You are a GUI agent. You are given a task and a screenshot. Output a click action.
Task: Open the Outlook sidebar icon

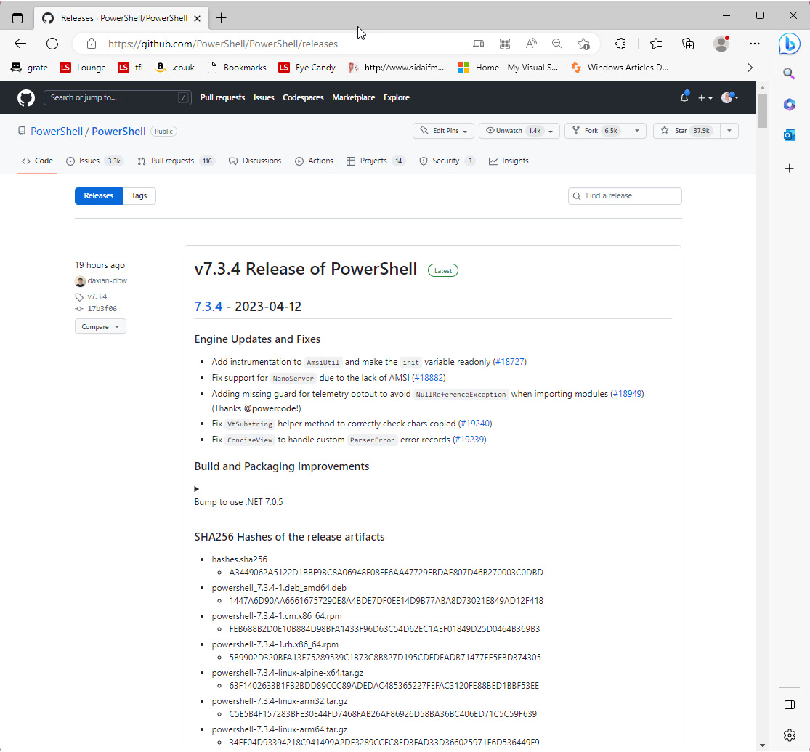pyautogui.click(x=789, y=135)
